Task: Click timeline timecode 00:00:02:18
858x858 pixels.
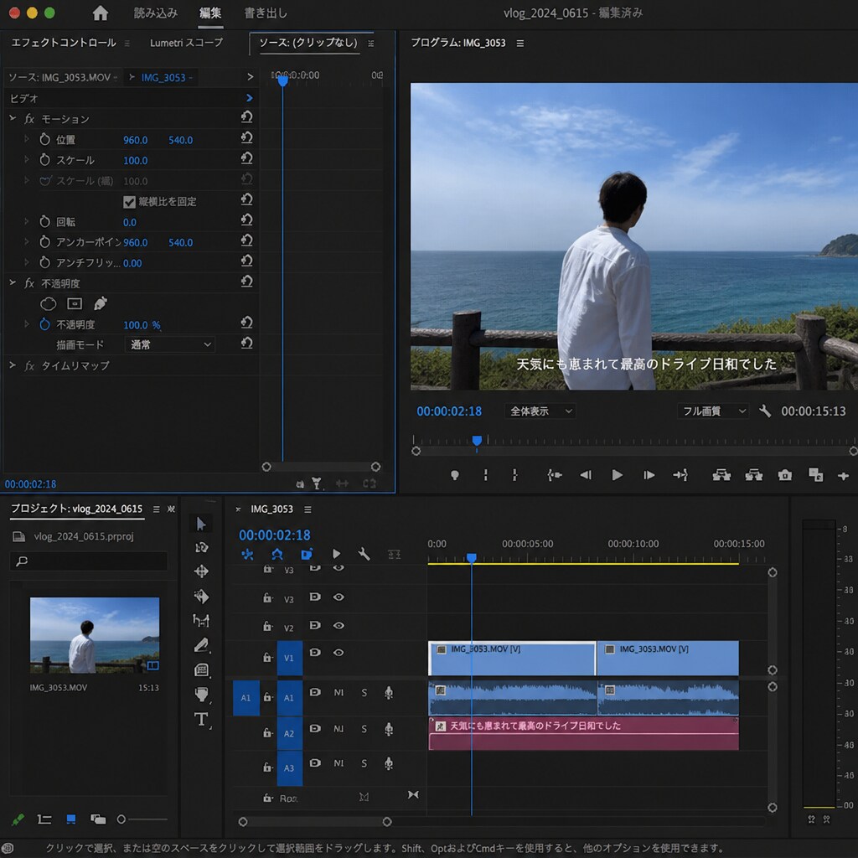Action: coord(275,535)
